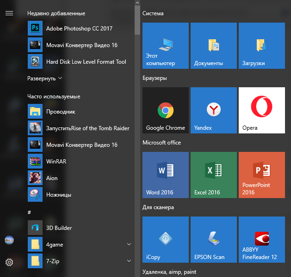Launch Yandex browser tile
The width and height of the screenshot is (291, 277).
[214, 110]
